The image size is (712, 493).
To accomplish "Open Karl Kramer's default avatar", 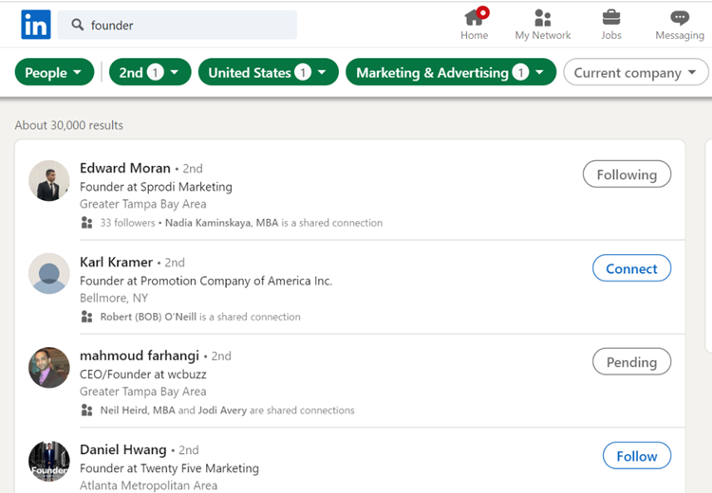I will pyautogui.click(x=49, y=273).
